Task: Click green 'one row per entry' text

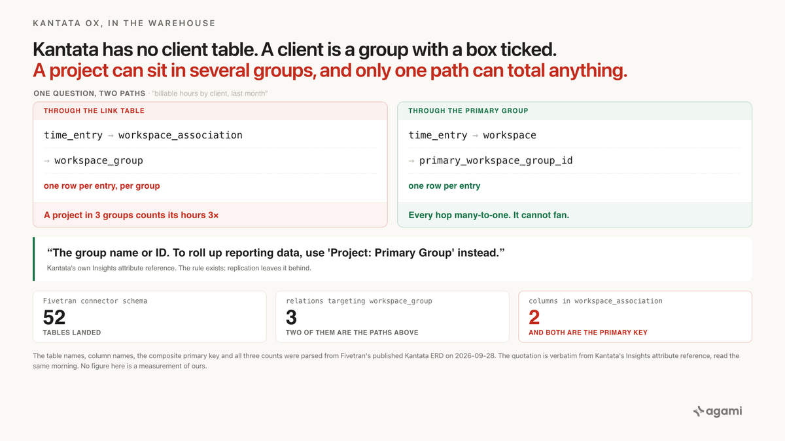Action: [444, 186]
